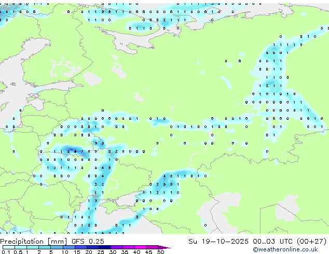
Task: Pick the legend swatch between 1 and 2
Action: 33,247
